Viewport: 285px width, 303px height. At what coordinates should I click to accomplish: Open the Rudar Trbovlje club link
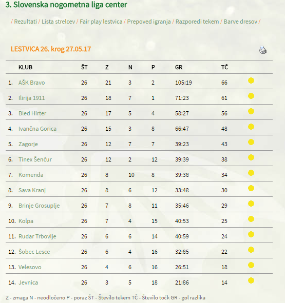(37, 236)
